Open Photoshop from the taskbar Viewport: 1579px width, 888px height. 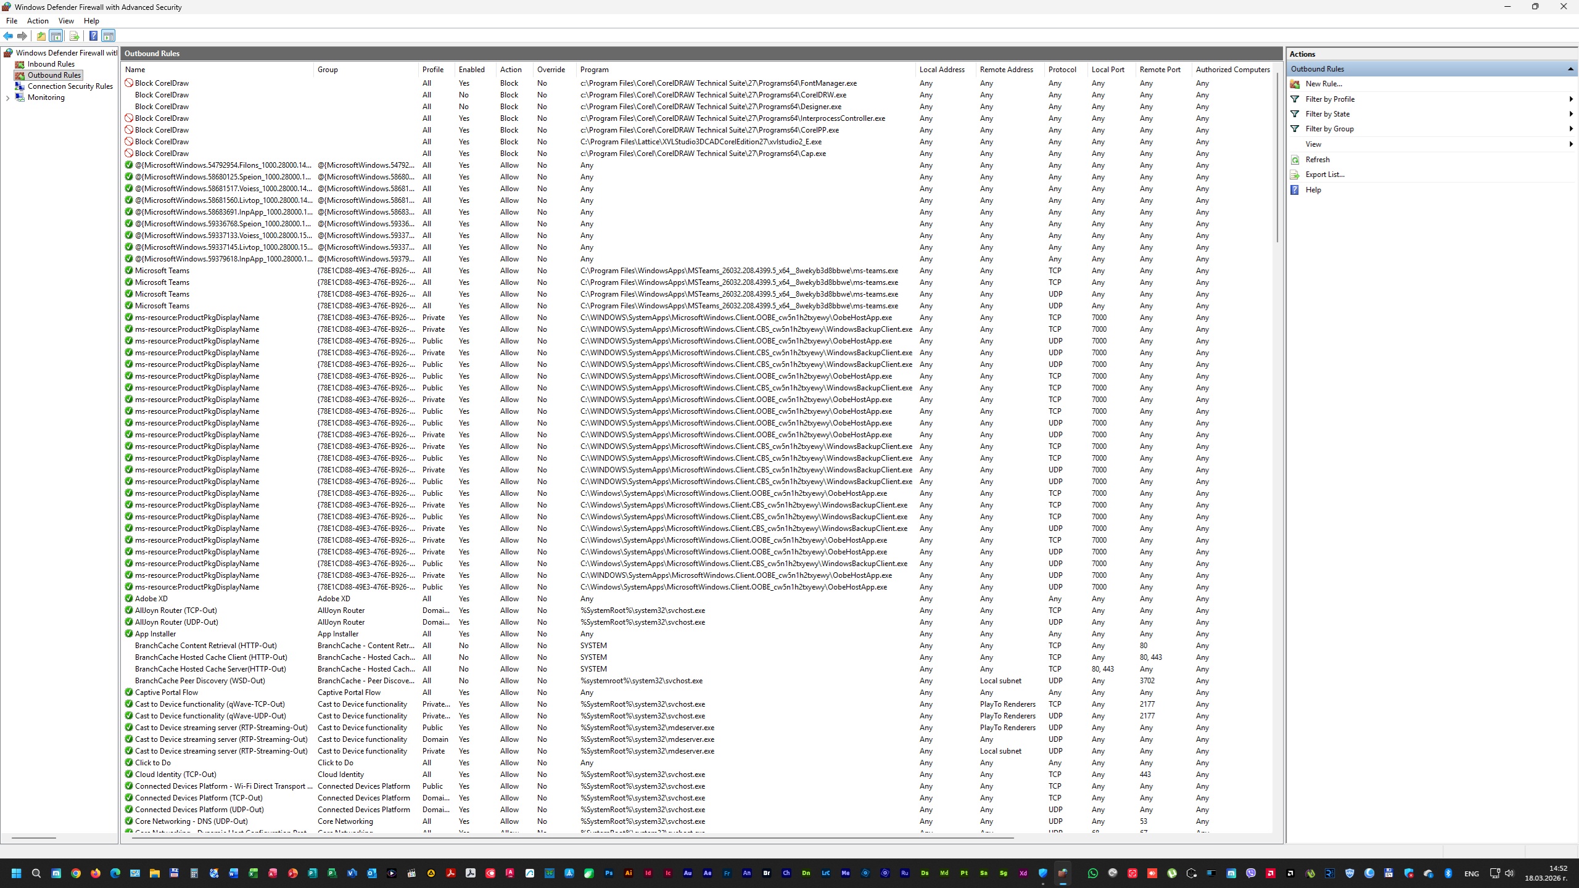(x=609, y=873)
